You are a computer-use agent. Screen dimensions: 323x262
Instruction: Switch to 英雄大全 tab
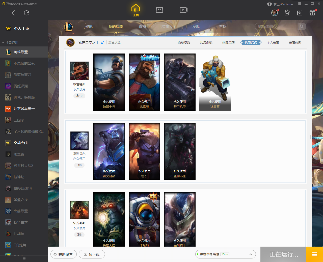(x=169, y=27)
